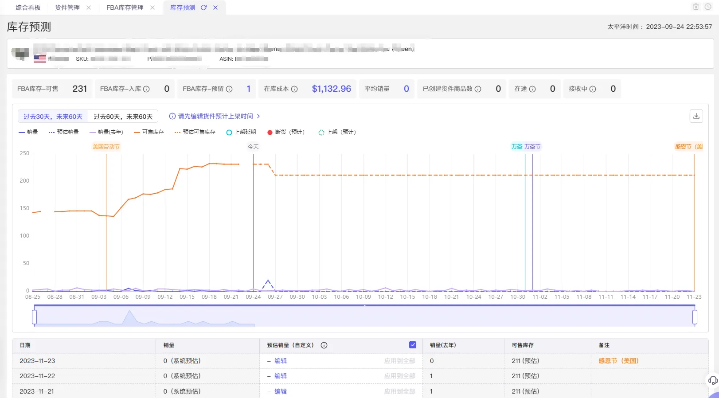
Task: Click the 万圣节 holiday marker
Action: coord(532,147)
